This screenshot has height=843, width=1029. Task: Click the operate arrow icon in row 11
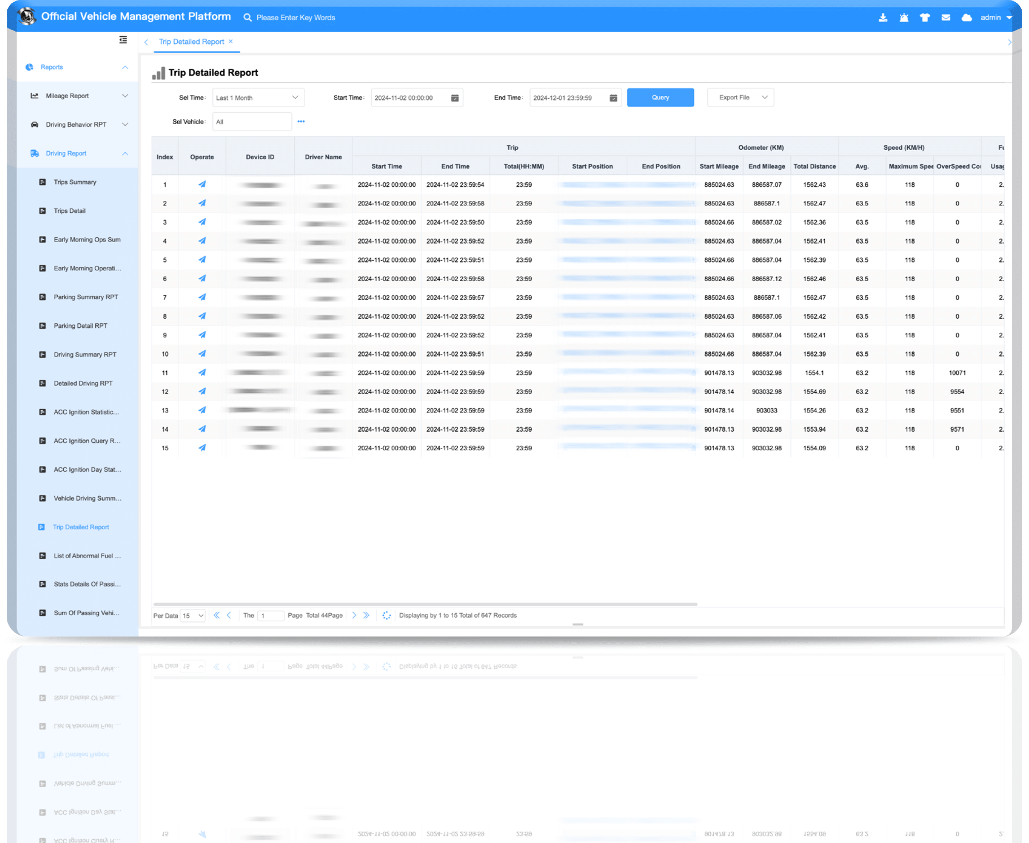pos(202,372)
